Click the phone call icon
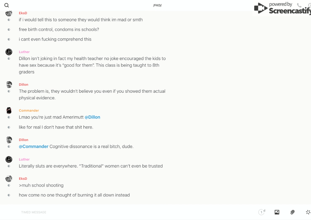The image size is (311, 220). (299, 5)
